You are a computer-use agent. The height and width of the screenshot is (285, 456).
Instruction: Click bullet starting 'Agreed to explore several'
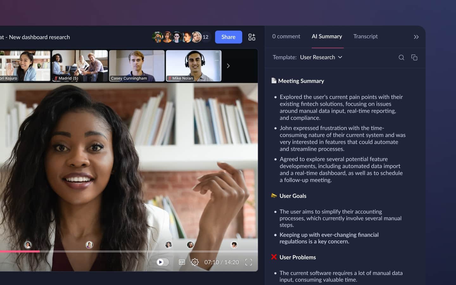tap(341, 169)
